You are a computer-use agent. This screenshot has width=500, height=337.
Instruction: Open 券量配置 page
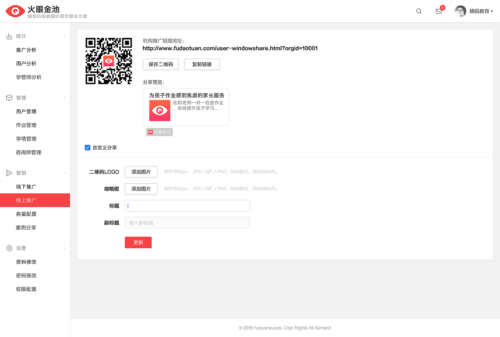26,214
